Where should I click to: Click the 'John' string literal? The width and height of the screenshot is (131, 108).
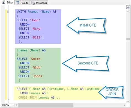[x=35, y=20]
